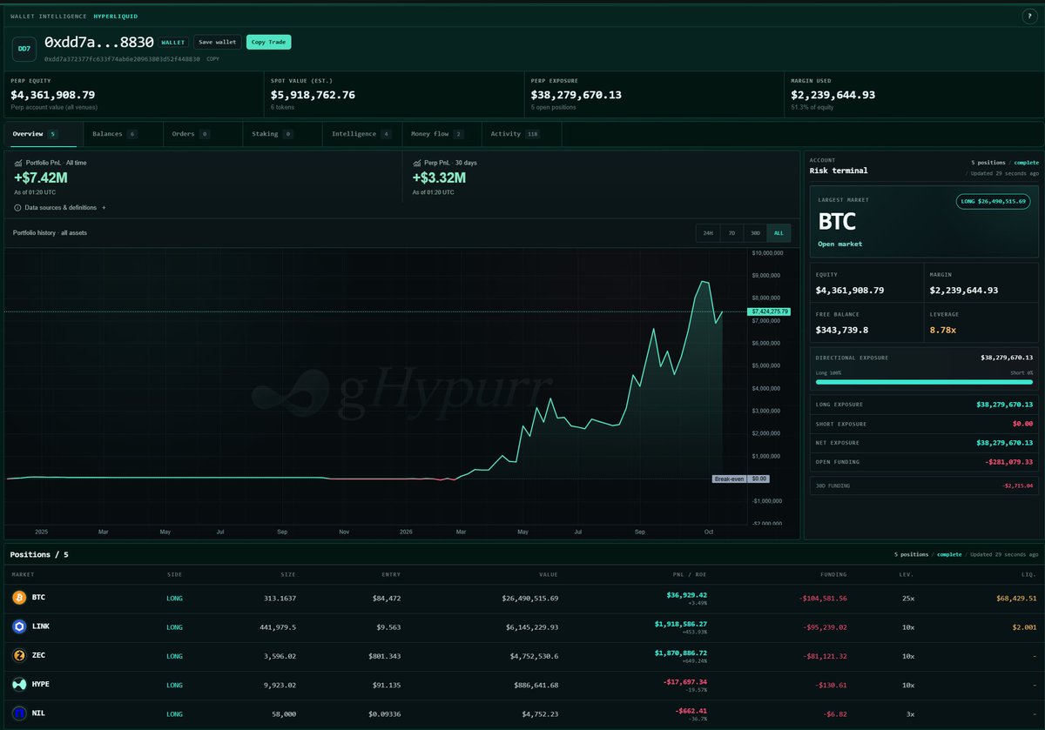Click the HYPE coin icon in positions

[x=19, y=684]
